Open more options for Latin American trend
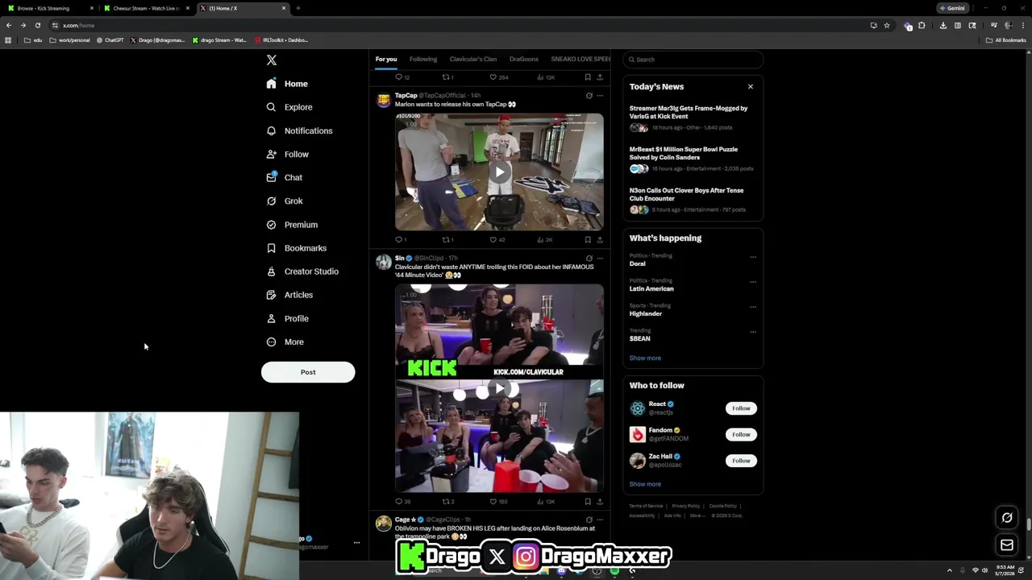Viewport: 1032px width, 580px height. 753,282
